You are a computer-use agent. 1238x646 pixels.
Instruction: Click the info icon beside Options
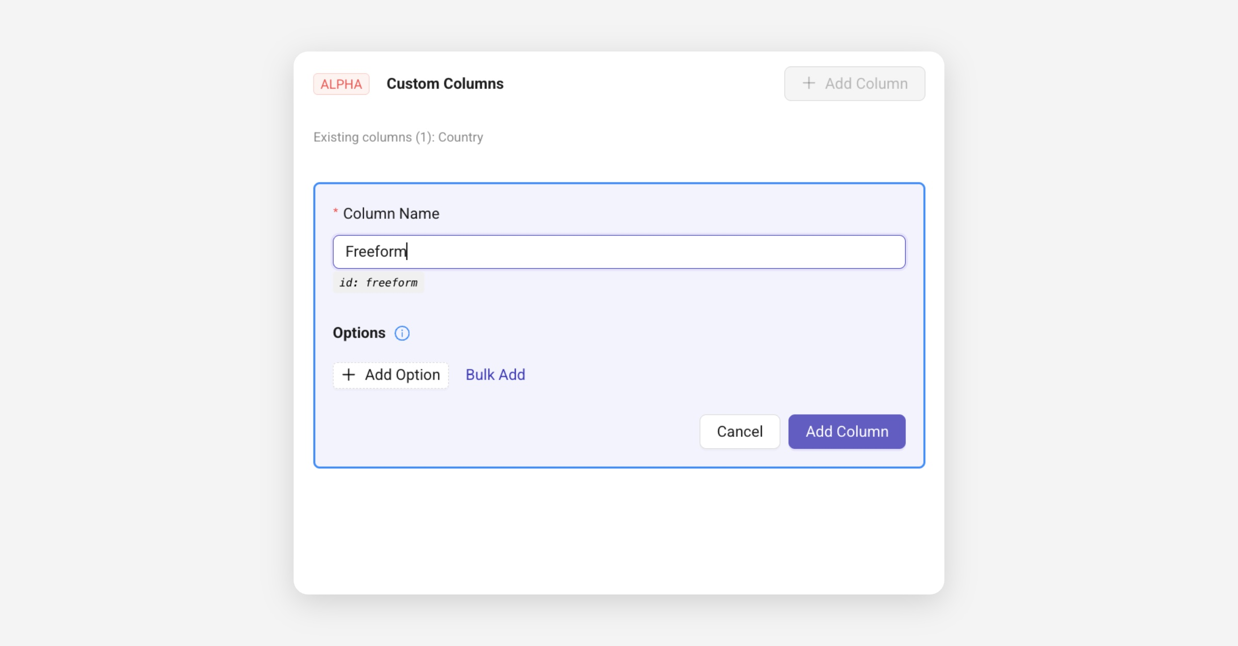click(402, 333)
